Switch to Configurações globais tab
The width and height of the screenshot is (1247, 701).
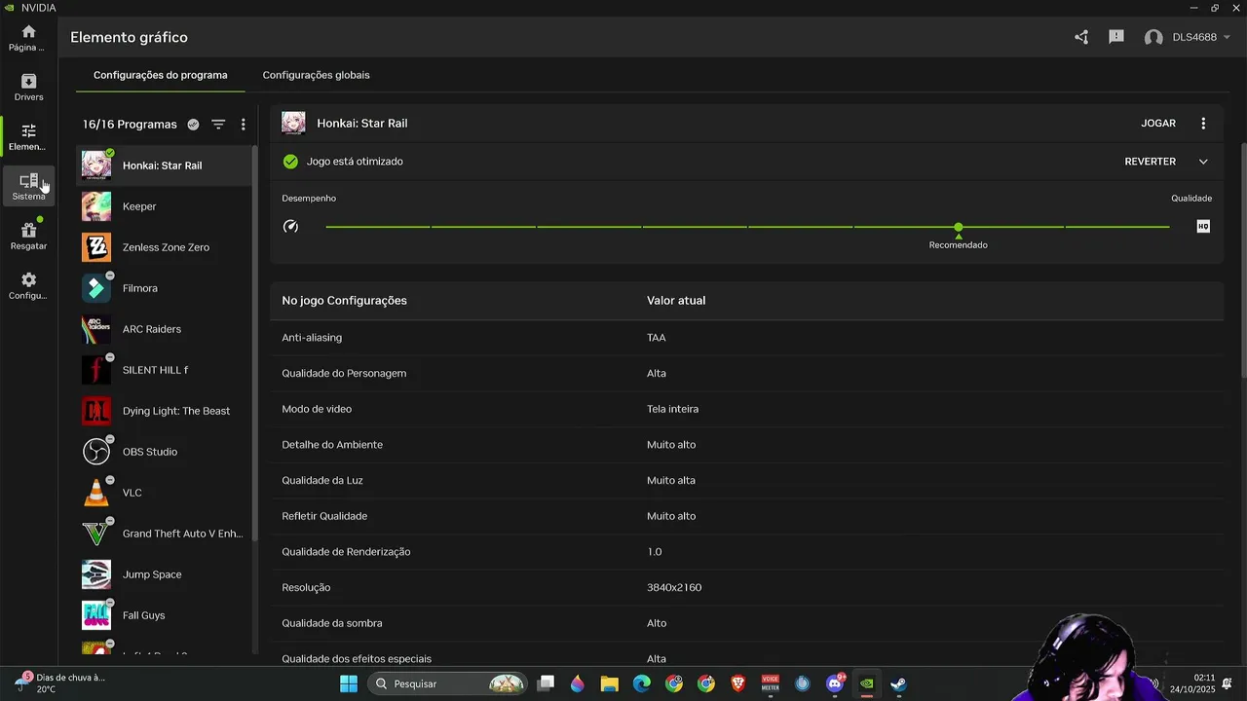click(x=316, y=75)
